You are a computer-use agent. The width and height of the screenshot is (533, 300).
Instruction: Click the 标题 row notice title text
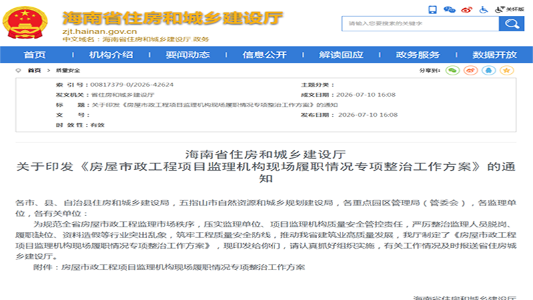[x=215, y=105]
